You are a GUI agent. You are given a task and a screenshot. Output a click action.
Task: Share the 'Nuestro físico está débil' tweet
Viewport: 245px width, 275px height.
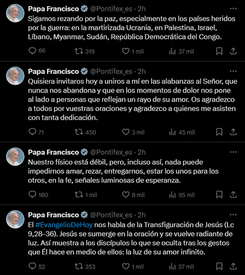(x=233, y=195)
